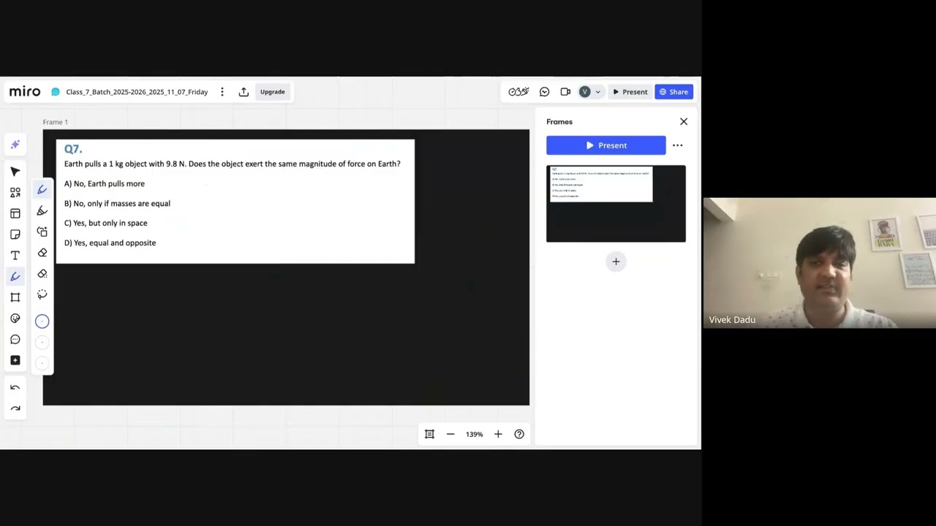This screenshot has width=936, height=526.
Task: Export the board with upload icon
Action: coord(244,92)
